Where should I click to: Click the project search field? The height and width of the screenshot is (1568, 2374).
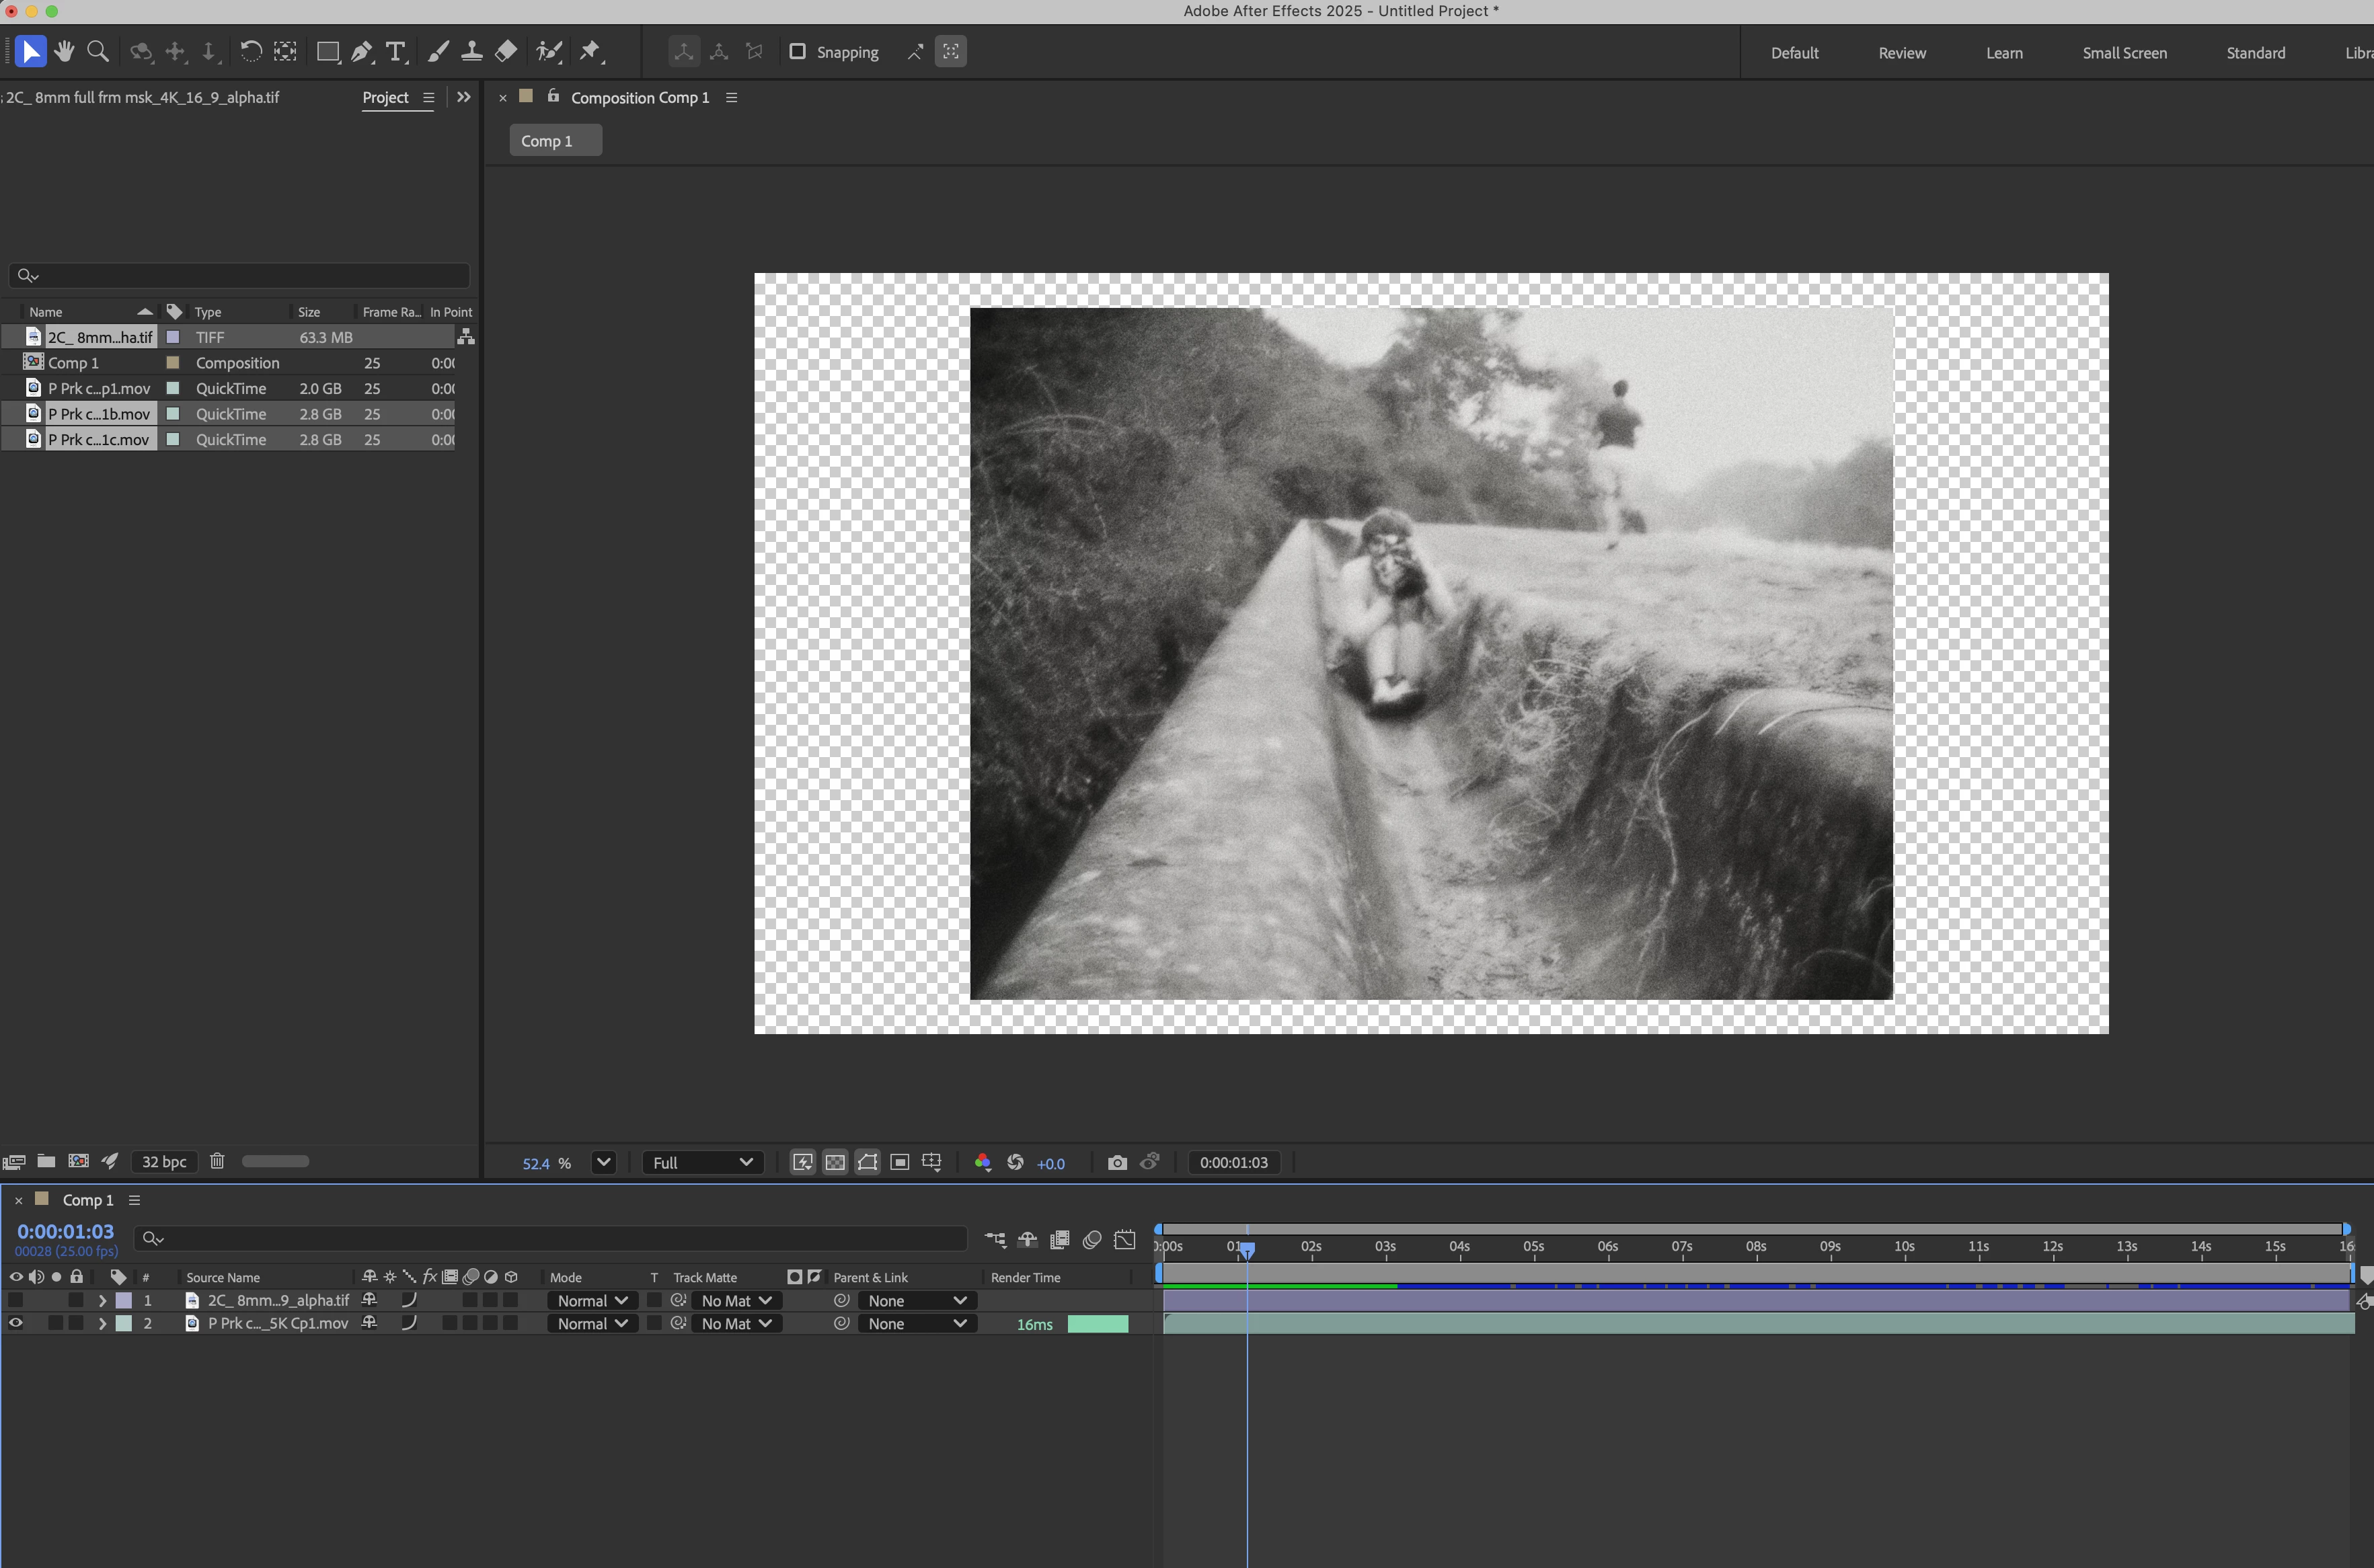point(240,275)
